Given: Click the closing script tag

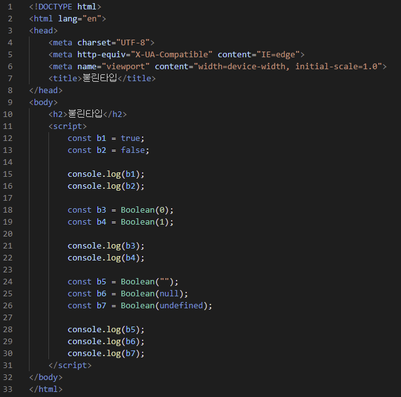Looking at the screenshot, I should click(x=70, y=366).
